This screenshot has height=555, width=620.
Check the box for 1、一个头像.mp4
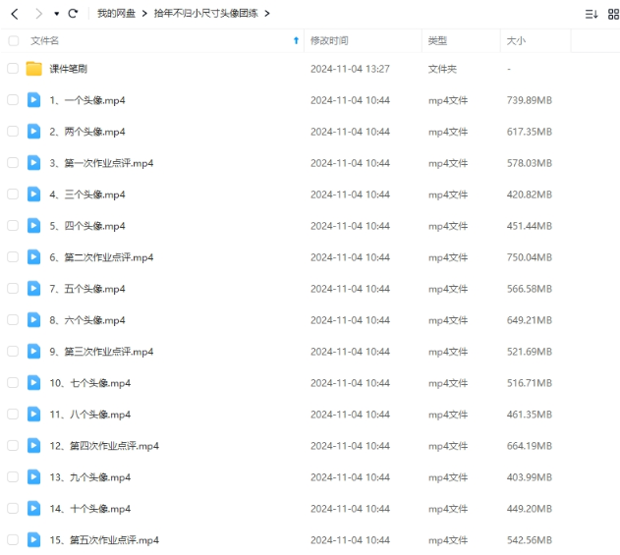13,99
